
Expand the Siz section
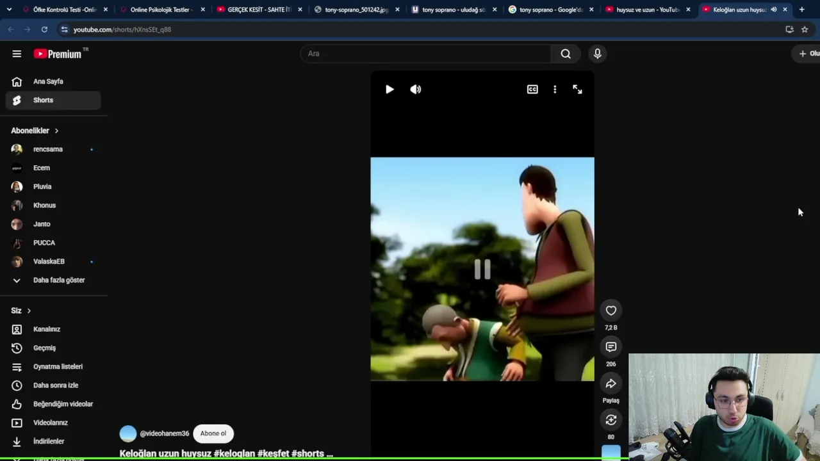[21, 311]
